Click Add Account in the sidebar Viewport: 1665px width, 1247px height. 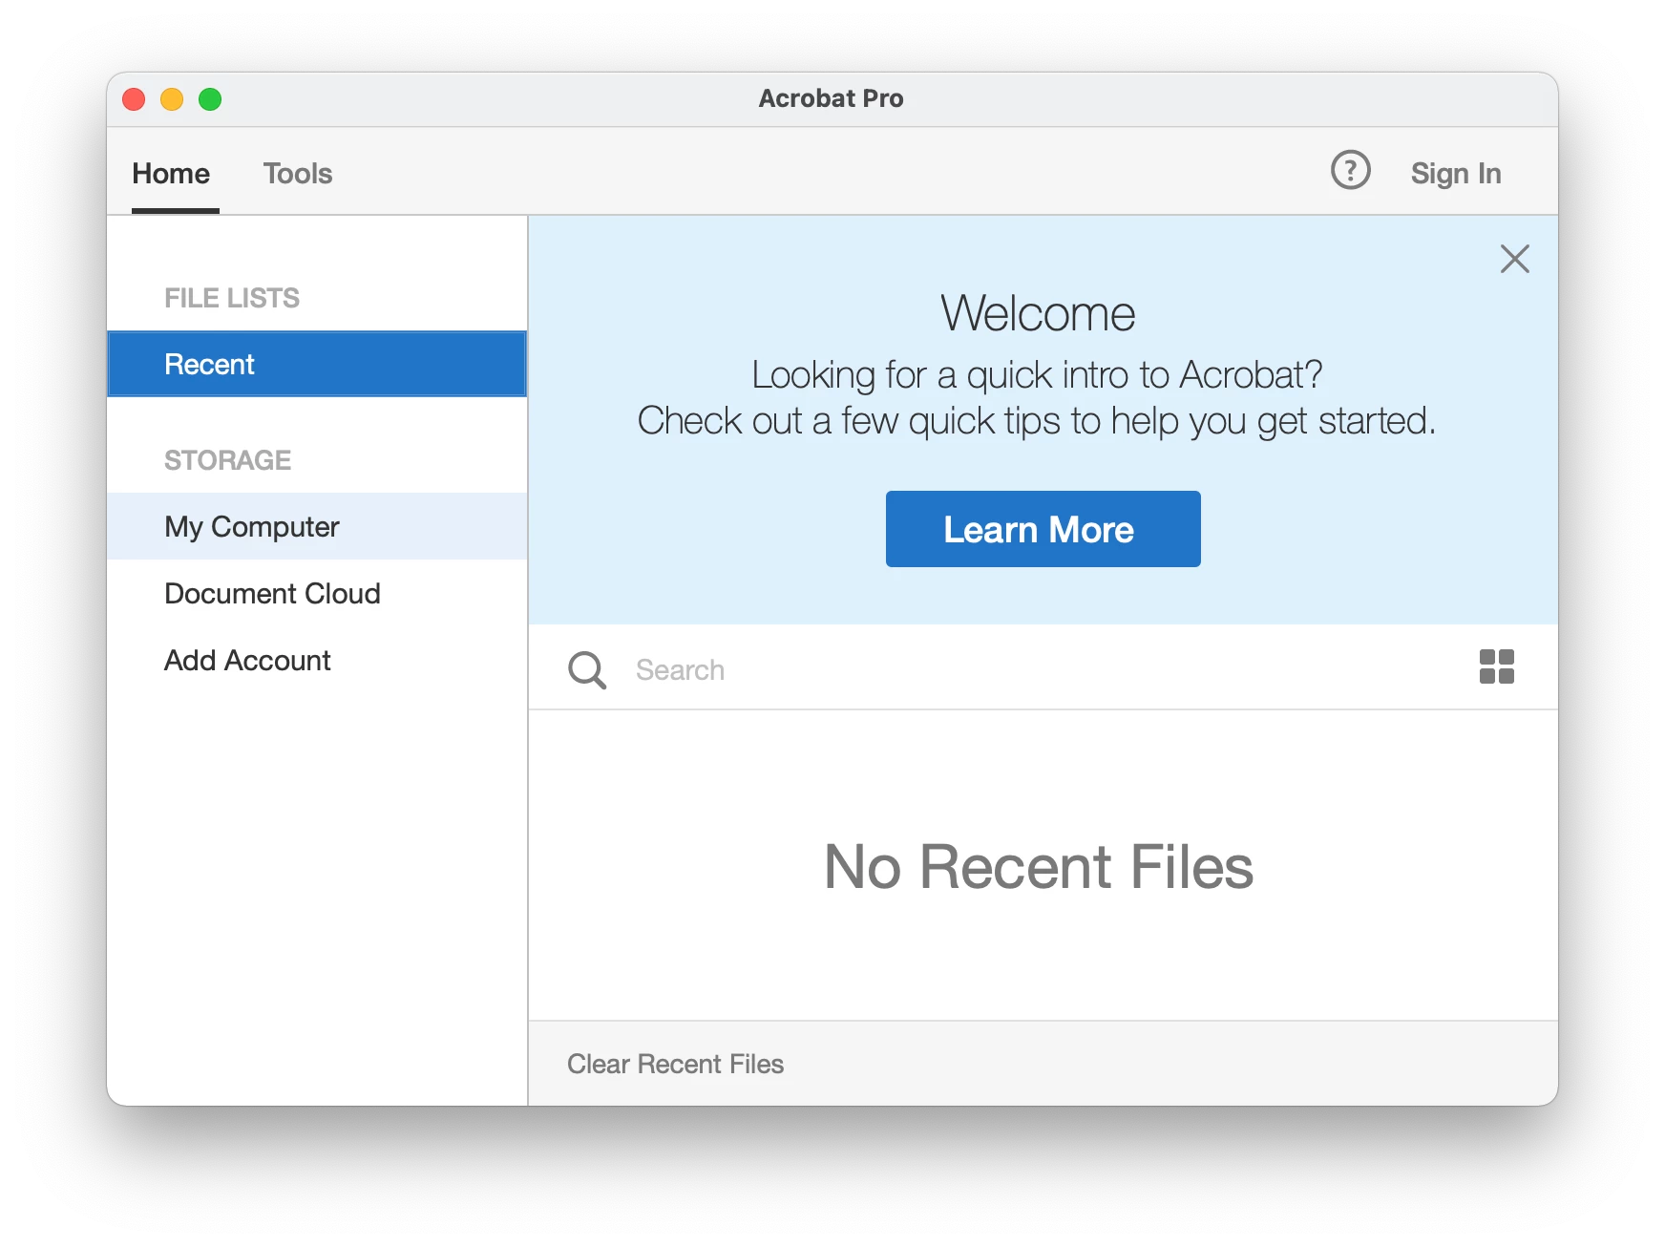pos(317,660)
